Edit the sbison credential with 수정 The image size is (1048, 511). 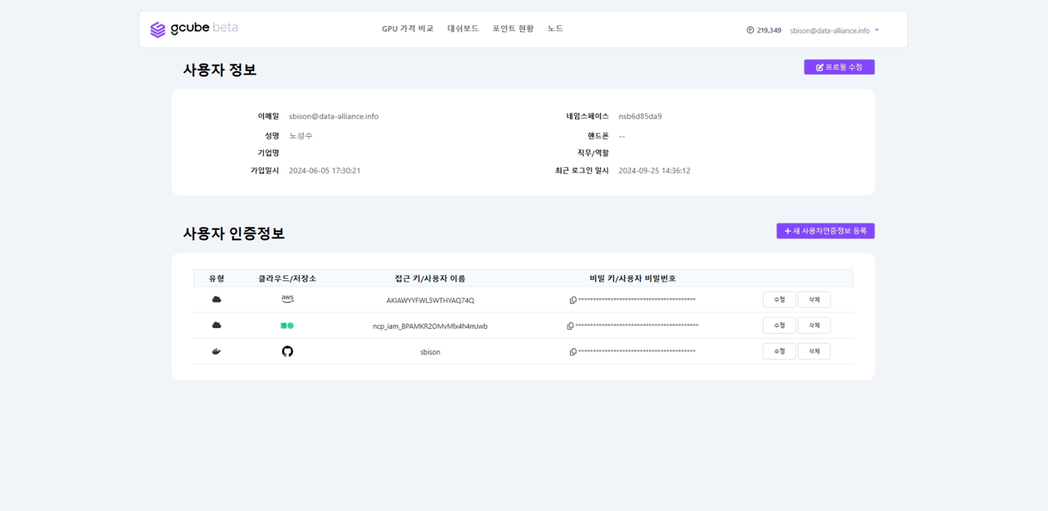pyautogui.click(x=779, y=351)
